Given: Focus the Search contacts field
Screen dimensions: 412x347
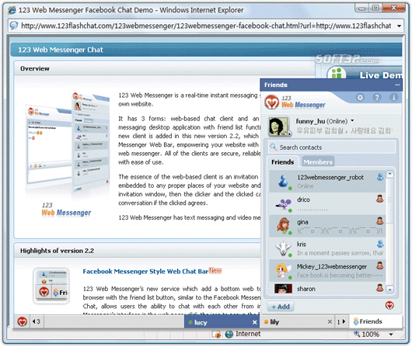Looking at the screenshot, I should click(x=332, y=147).
